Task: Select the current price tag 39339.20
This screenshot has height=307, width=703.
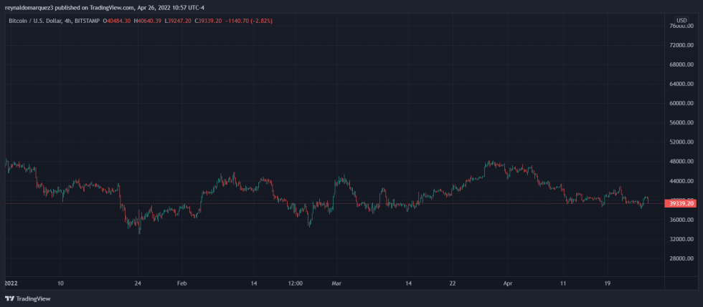Action: click(681, 203)
